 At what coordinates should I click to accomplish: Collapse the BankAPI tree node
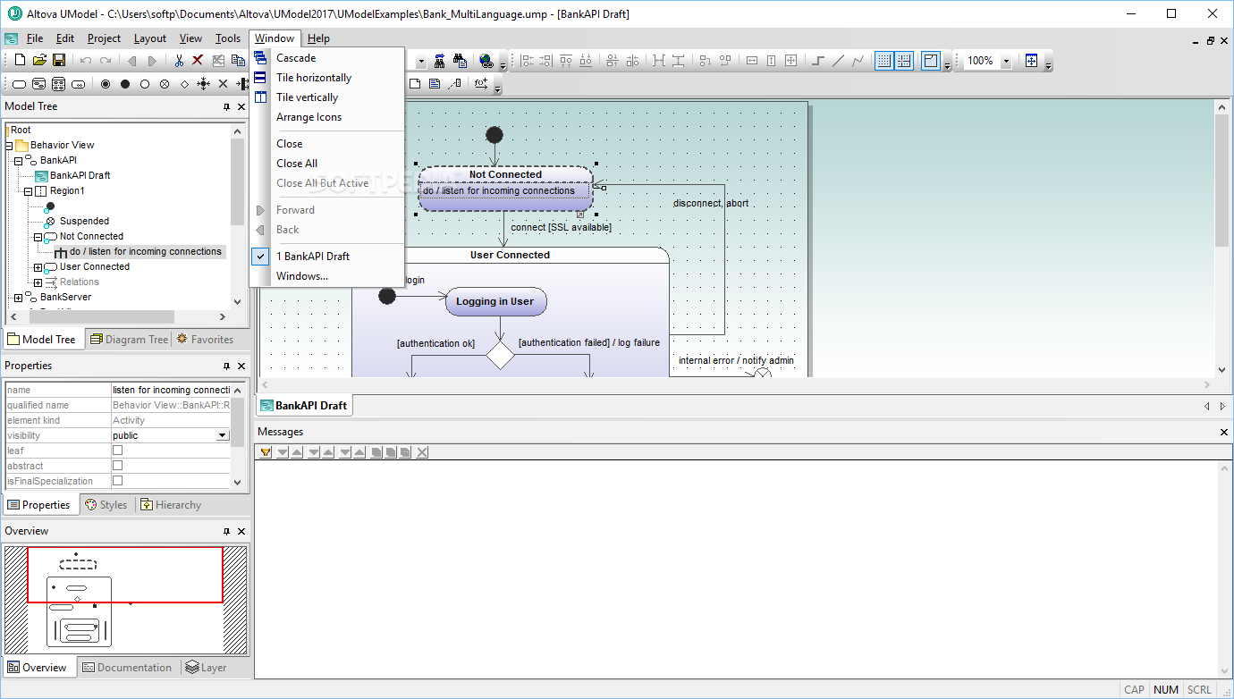(18, 161)
